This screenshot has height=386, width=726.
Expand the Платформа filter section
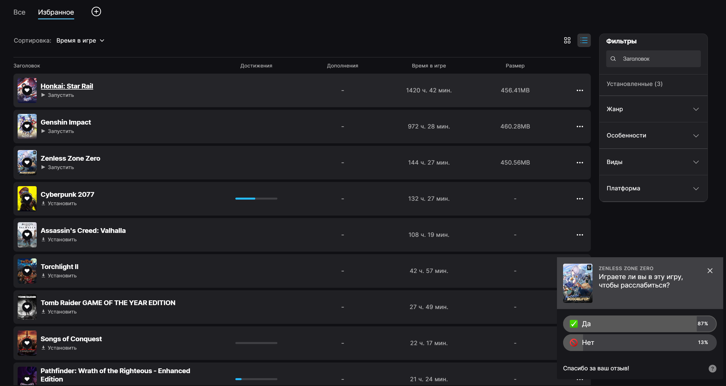pos(653,188)
